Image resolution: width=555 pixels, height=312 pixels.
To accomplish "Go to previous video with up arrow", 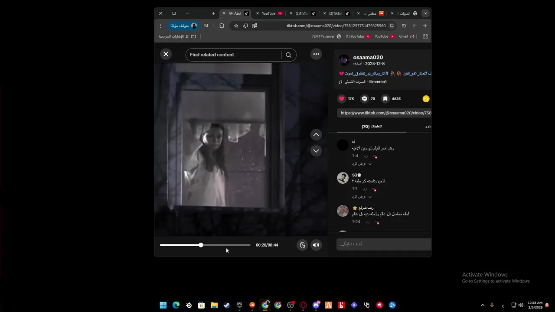I will [x=316, y=135].
